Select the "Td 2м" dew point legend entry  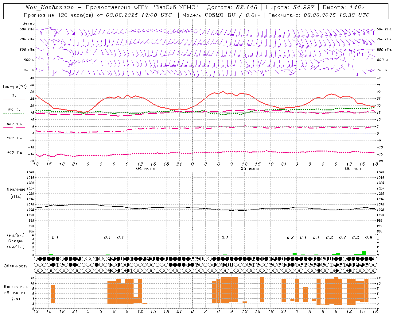click(14, 110)
